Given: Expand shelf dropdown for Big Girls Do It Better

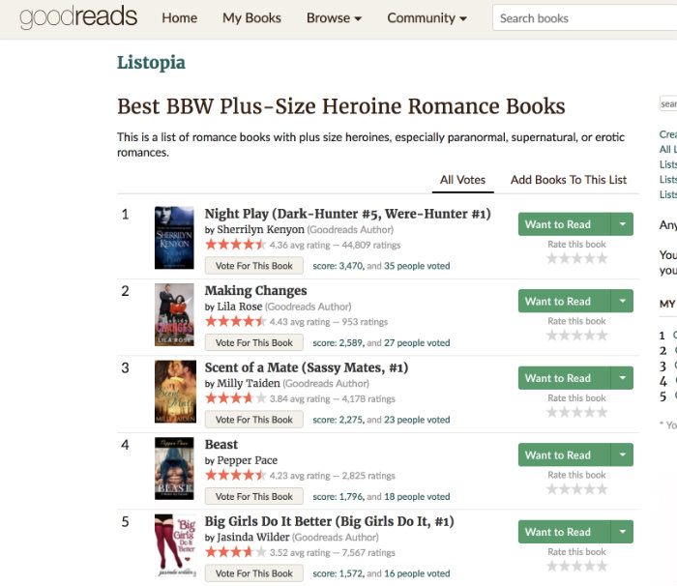Looking at the screenshot, I should tap(622, 532).
